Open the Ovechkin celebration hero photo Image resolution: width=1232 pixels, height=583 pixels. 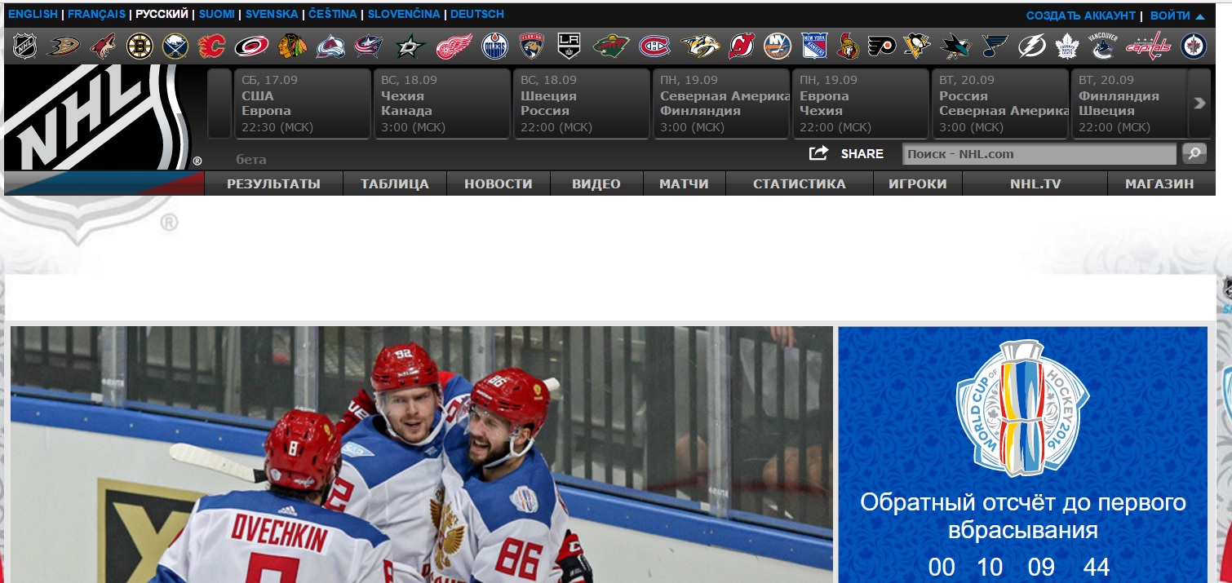[422, 455]
